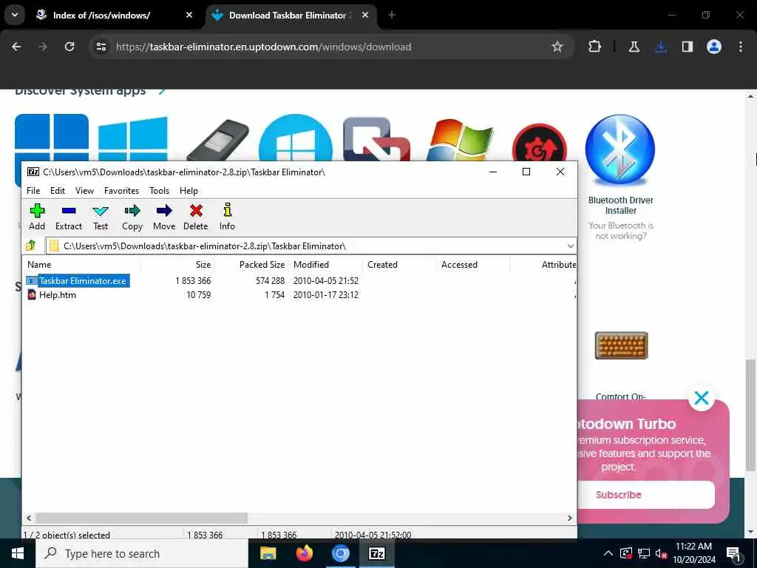Screen dimensions: 757x568
Task: Click the 7-Zip scroll left arrow
Action: 29,518
